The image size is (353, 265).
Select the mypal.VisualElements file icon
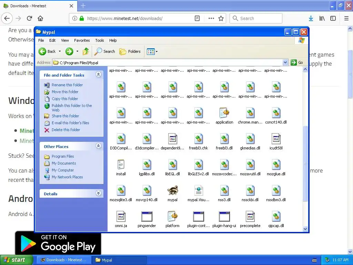[x=199, y=190]
